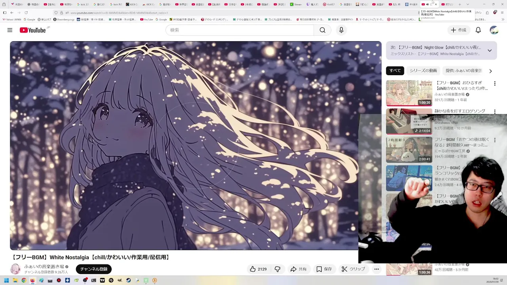The width and height of the screenshot is (507, 285).
Task: Open the 2:00:41 おやつの後は眠くなる thumbnail
Action: pos(409,150)
